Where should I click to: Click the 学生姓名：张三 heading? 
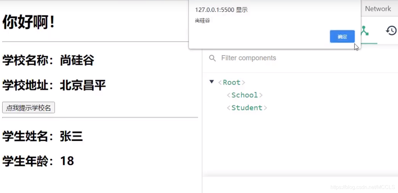(x=43, y=137)
